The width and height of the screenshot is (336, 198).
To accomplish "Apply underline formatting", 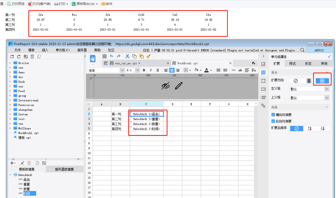I will 158,70.
